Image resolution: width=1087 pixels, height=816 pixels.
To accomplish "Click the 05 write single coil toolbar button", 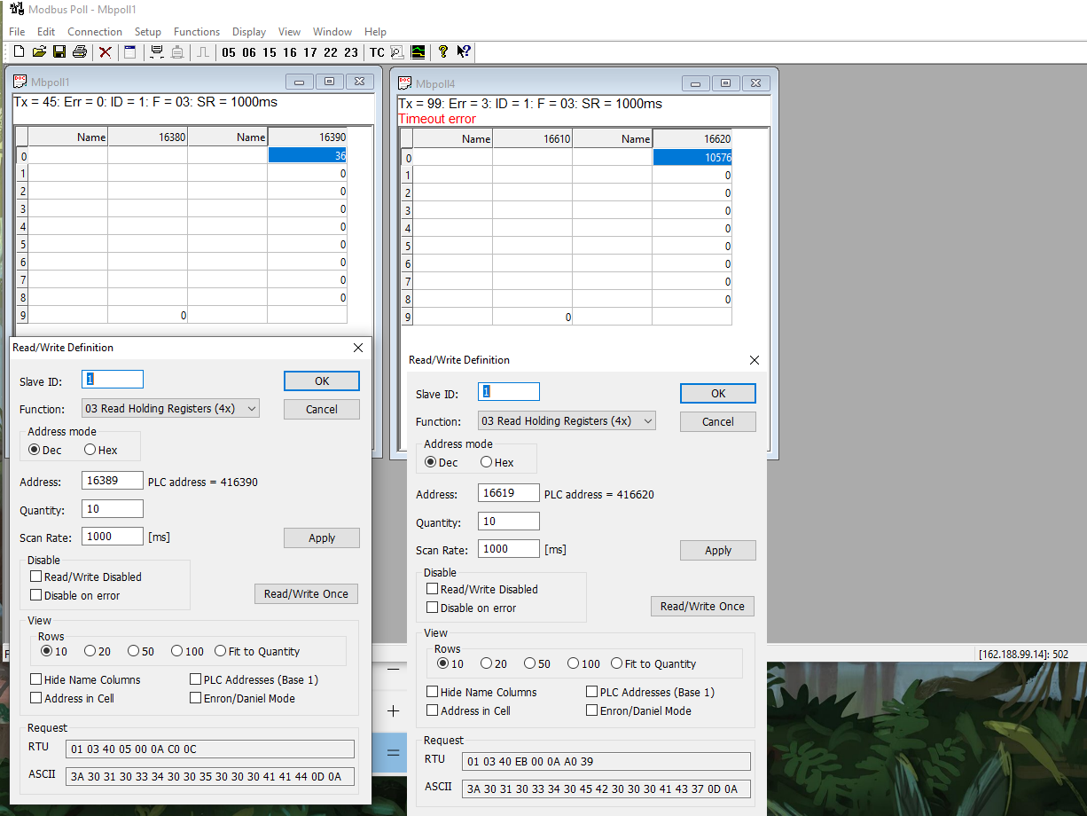I will click(x=229, y=52).
